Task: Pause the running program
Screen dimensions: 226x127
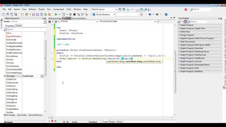Action: tap(70, 14)
